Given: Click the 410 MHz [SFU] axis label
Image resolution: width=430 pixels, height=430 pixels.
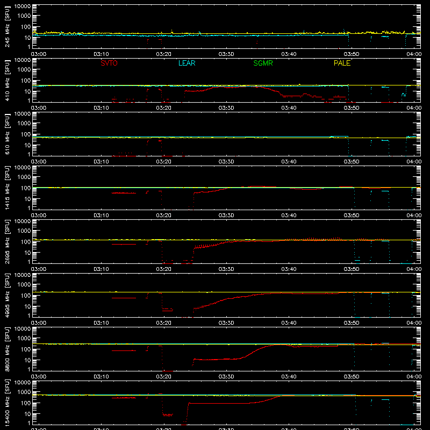Looking at the screenshot, I should click(8, 81).
